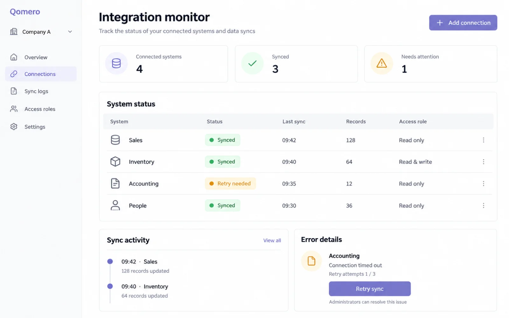
Task: Click the Synced status badge for People
Action: pyautogui.click(x=222, y=205)
